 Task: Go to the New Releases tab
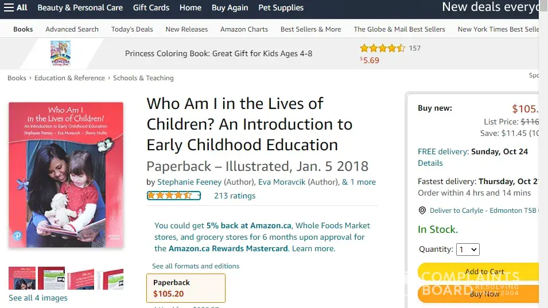tap(186, 29)
